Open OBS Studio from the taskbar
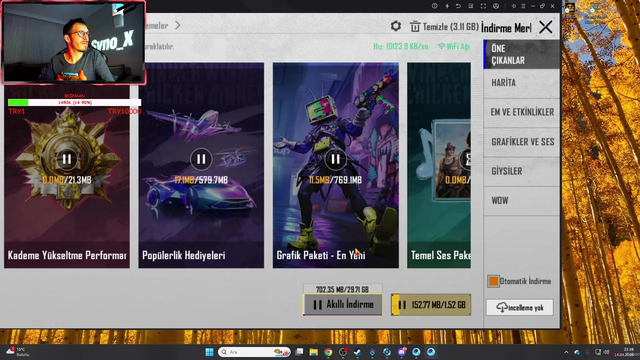This screenshot has height=360, width=640. tap(343, 352)
